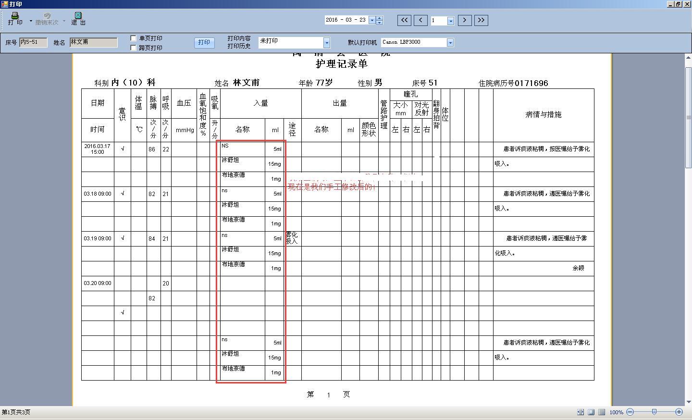Click the 出量 column header
Image resolution: width=692 pixels, height=420 pixels.
coord(340,103)
